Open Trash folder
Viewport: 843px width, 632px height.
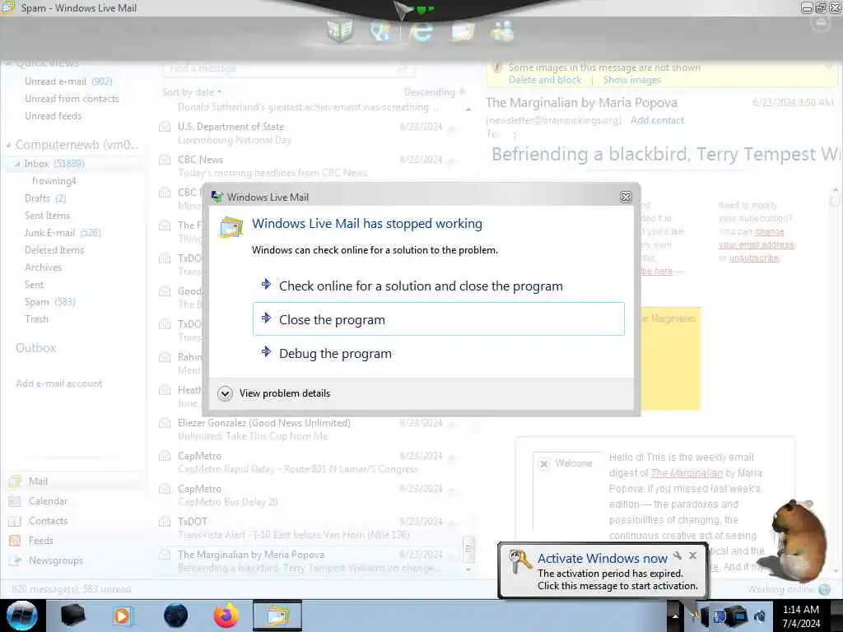tap(36, 318)
